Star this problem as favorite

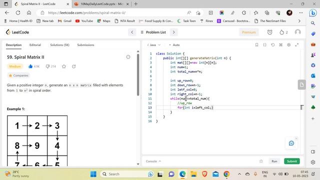pos(64,66)
